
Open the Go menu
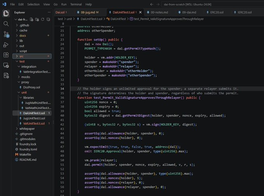tap(55, 4)
